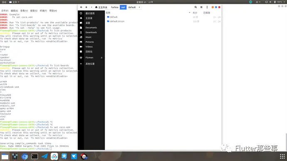The height and width of the screenshot is (161, 287).
Task: Click the right path bar scroll arrow
Action: coord(139,7)
